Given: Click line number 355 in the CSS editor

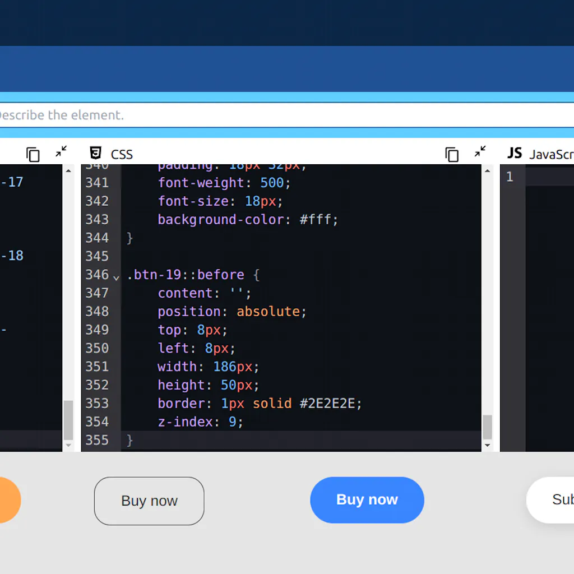Looking at the screenshot, I should pos(98,441).
